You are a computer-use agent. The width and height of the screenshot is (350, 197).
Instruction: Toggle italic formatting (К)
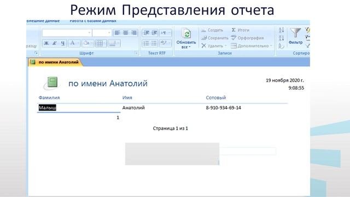[55, 43]
